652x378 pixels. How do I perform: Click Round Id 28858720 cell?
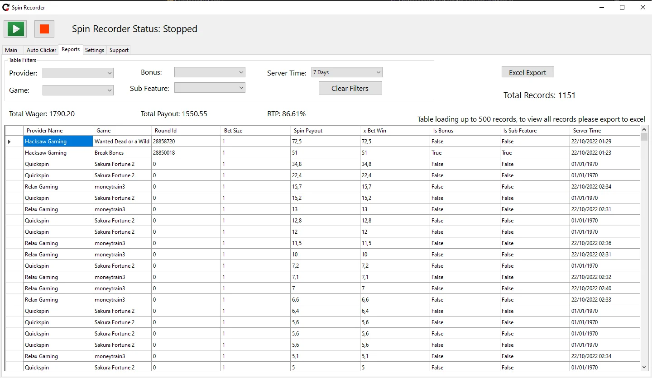point(187,142)
